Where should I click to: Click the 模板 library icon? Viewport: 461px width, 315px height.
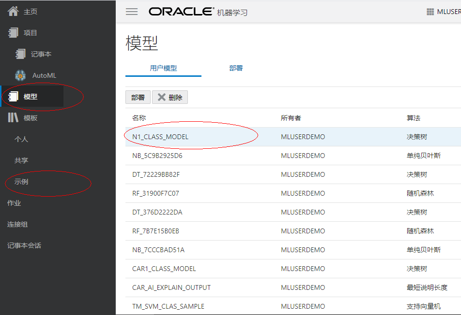pos(13,117)
